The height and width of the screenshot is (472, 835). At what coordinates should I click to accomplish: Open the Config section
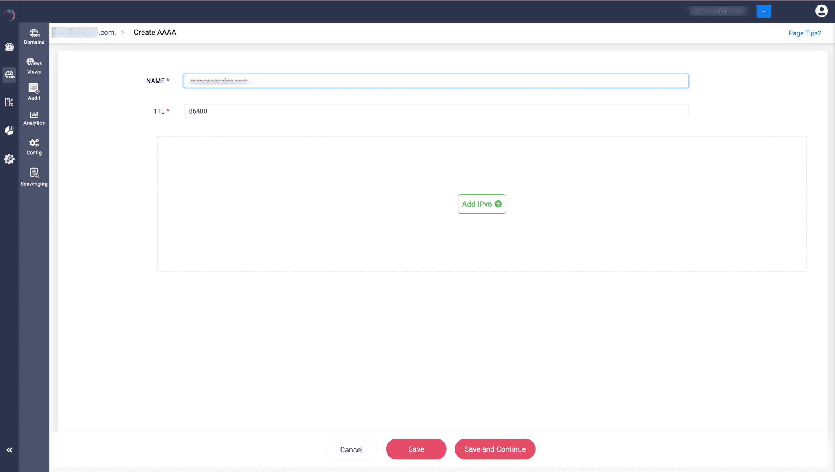34,147
